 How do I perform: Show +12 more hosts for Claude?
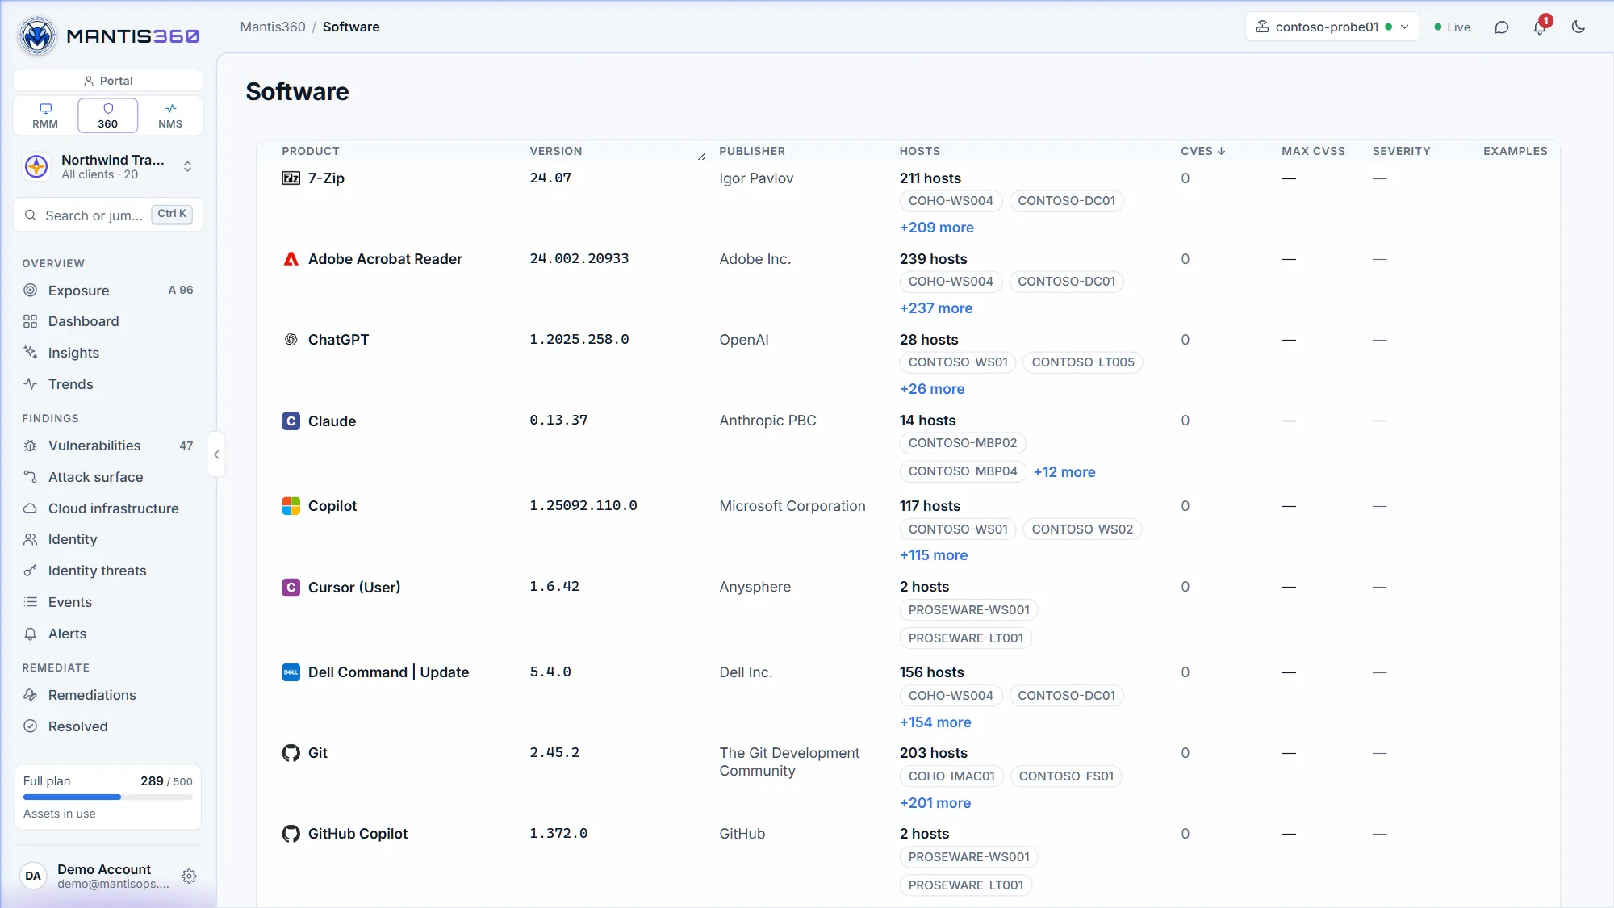tap(1064, 472)
